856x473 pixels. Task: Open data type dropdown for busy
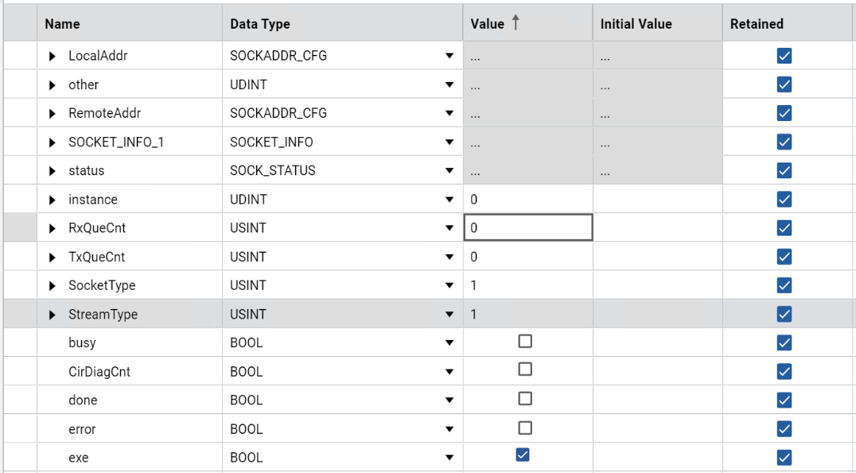click(449, 343)
